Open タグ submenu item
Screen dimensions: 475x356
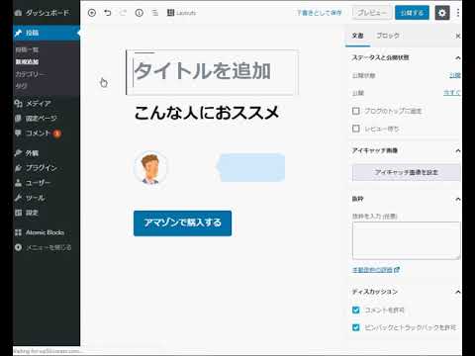(21, 86)
